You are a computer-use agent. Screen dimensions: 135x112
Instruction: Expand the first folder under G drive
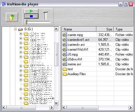(x=21, y=34)
